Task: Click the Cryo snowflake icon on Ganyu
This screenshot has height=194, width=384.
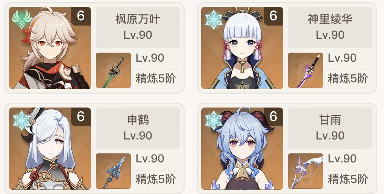Action: pos(214,121)
